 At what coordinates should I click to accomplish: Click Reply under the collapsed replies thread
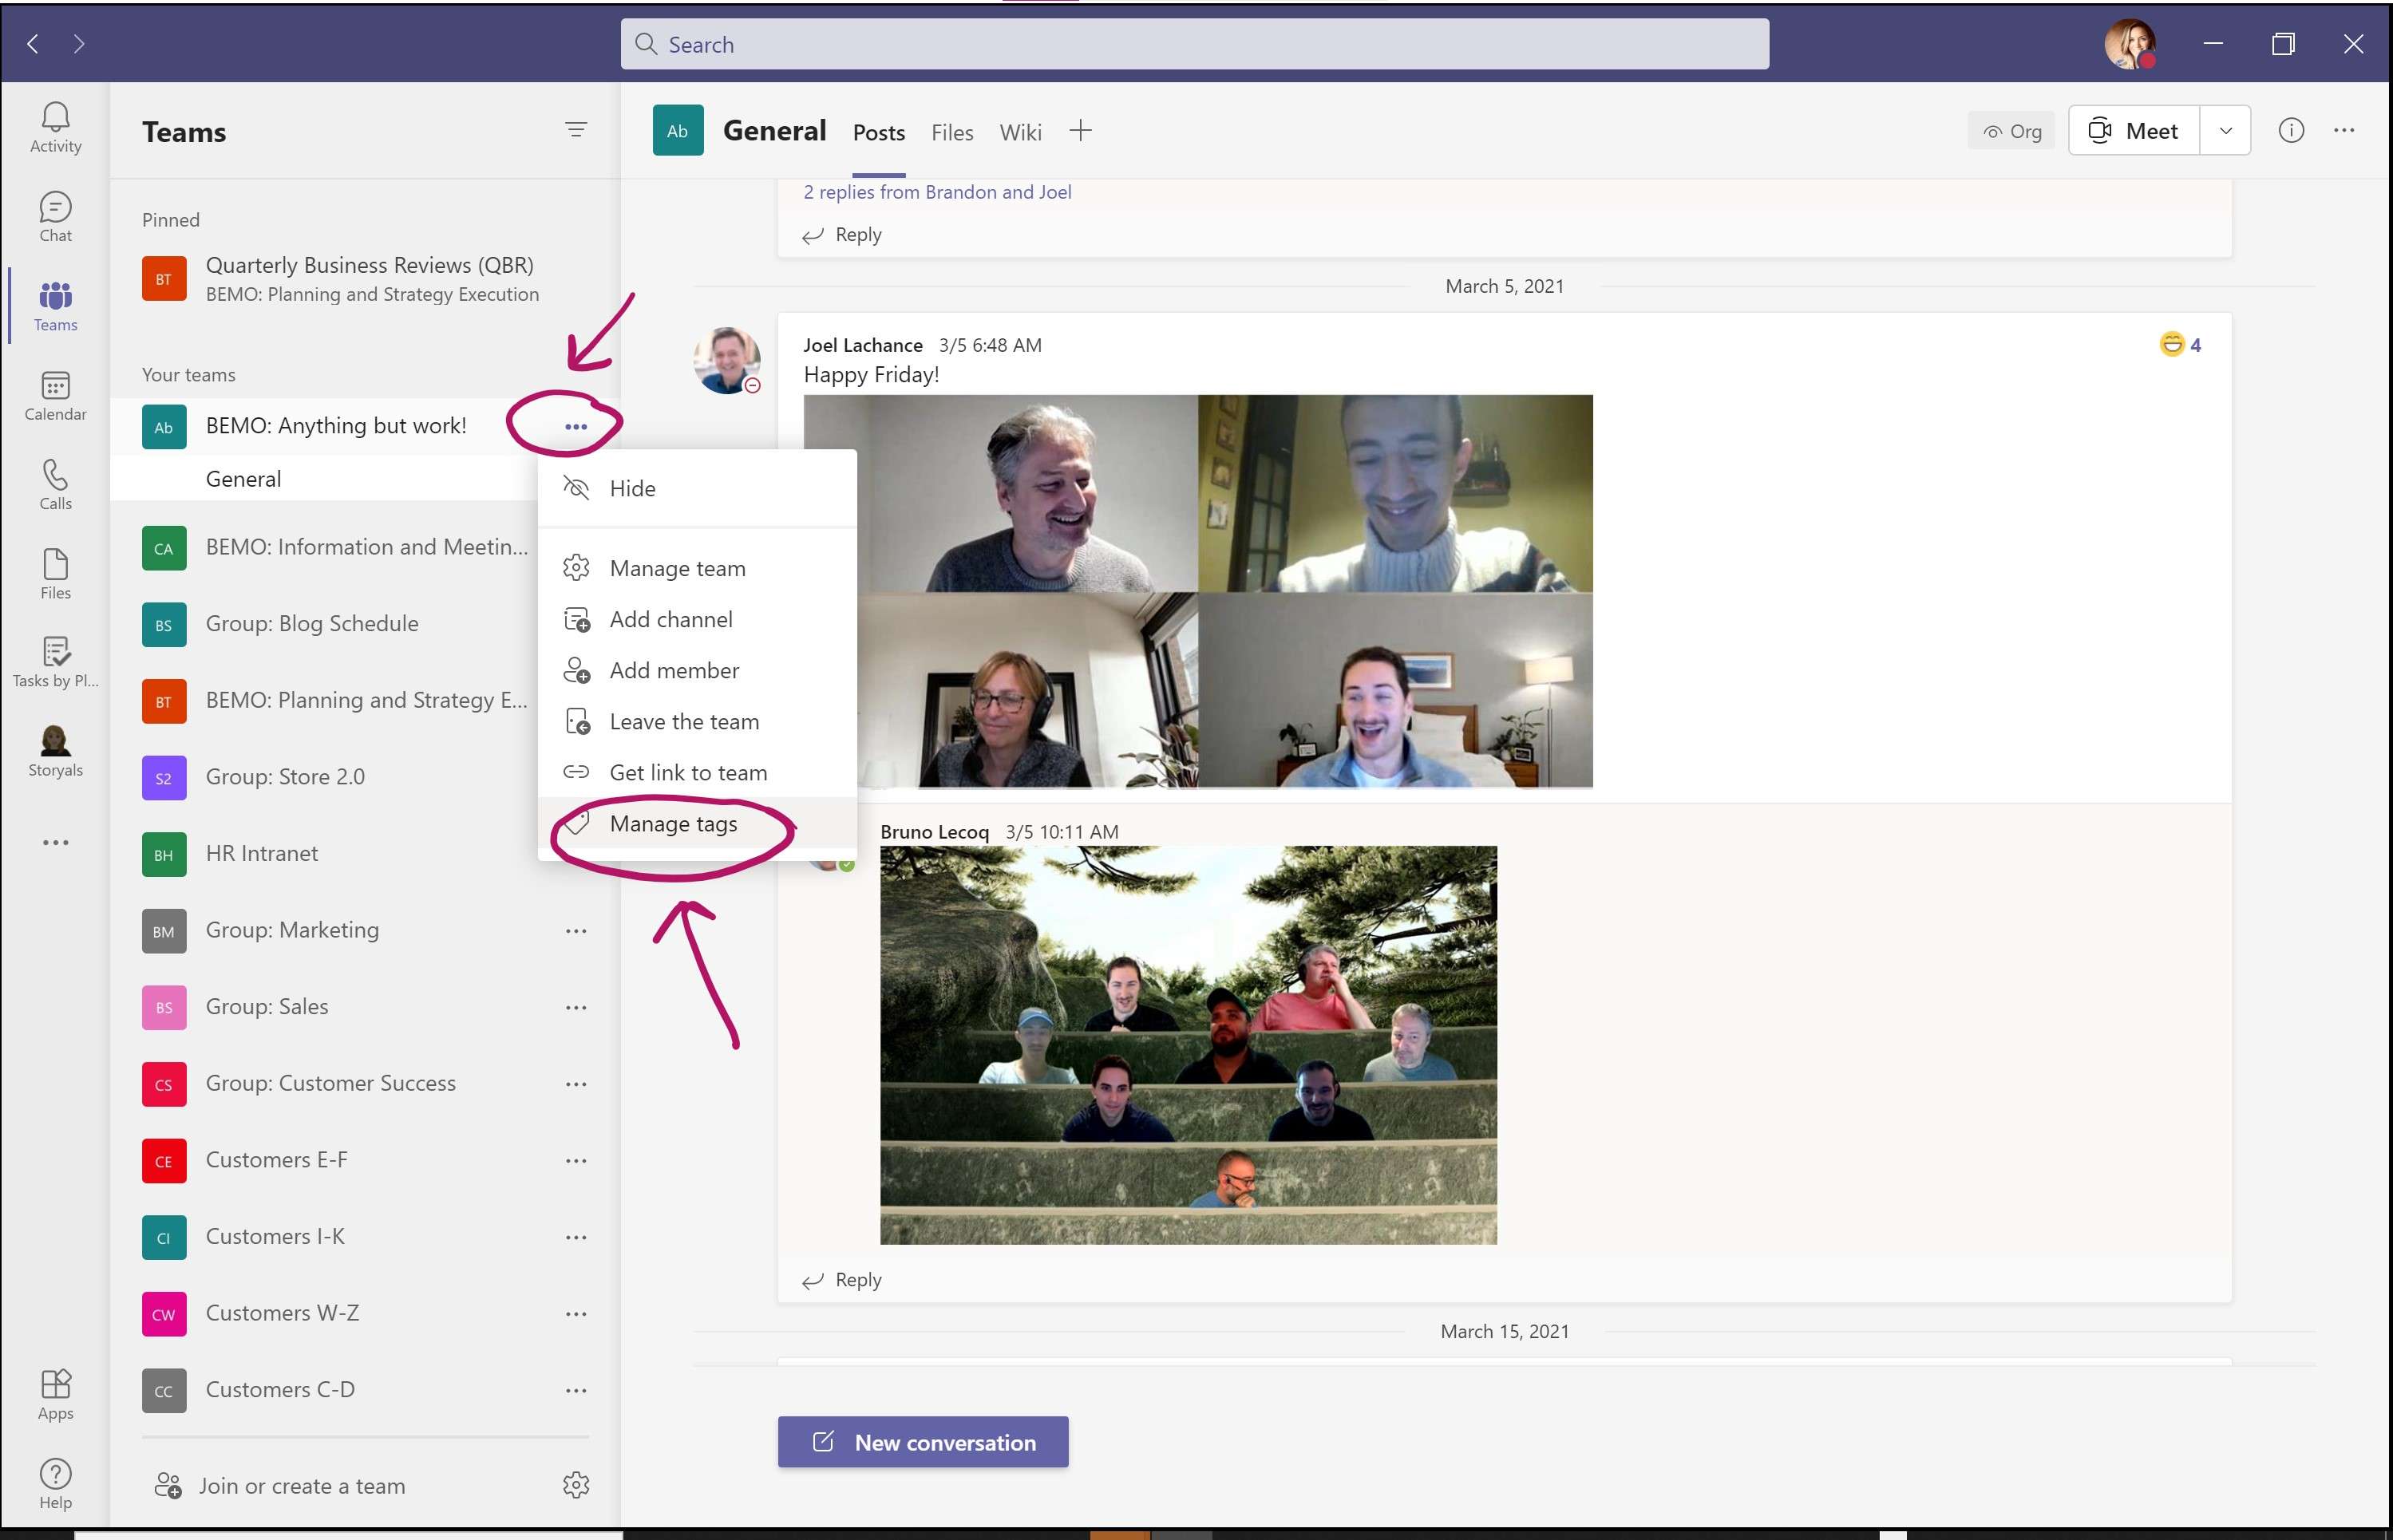(x=841, y=235)
